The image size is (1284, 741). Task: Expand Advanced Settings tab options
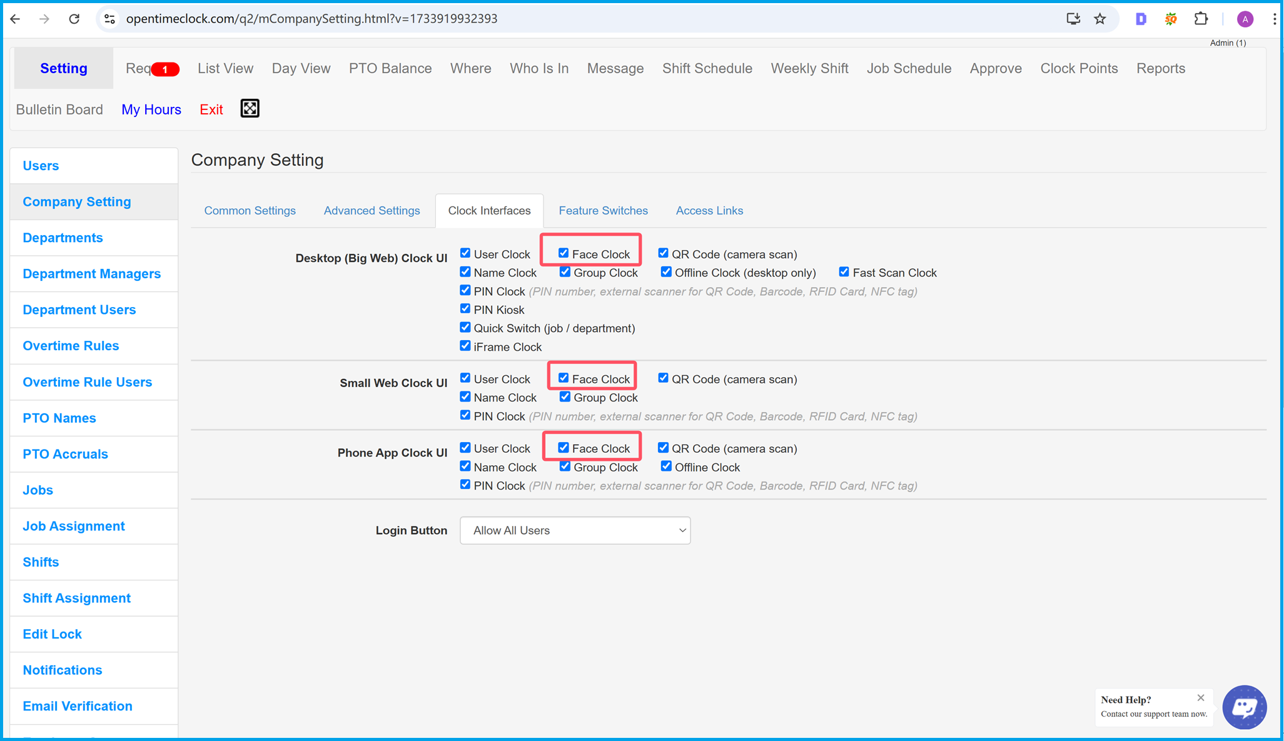pos(372,211)
